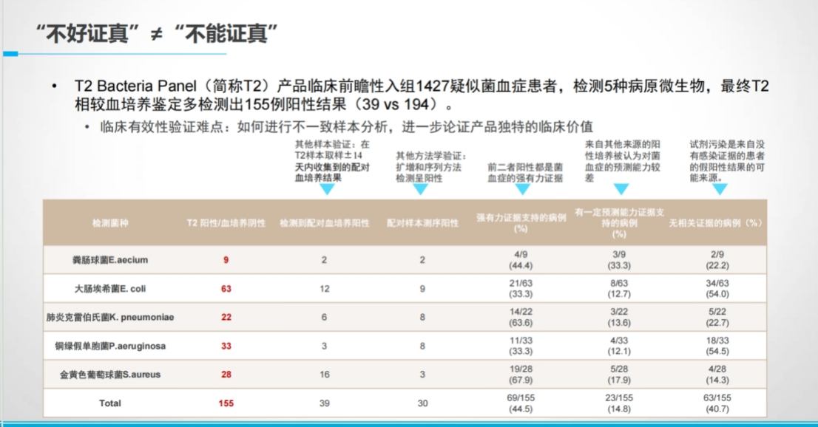This screenshot has height=427, width=818.
Task: Click the cell 5/22 (22.7)
Action: pyautogui.click(x=717, y=317)
